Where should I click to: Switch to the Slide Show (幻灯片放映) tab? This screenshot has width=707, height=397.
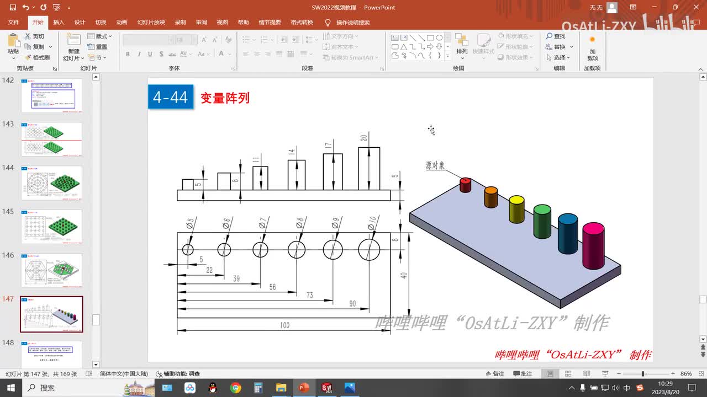pos(151,23)
